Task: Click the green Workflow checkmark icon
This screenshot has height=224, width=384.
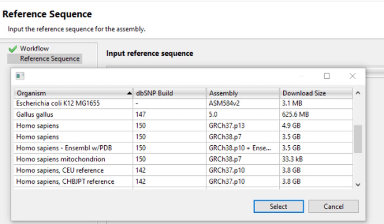Action: point(13,49)
